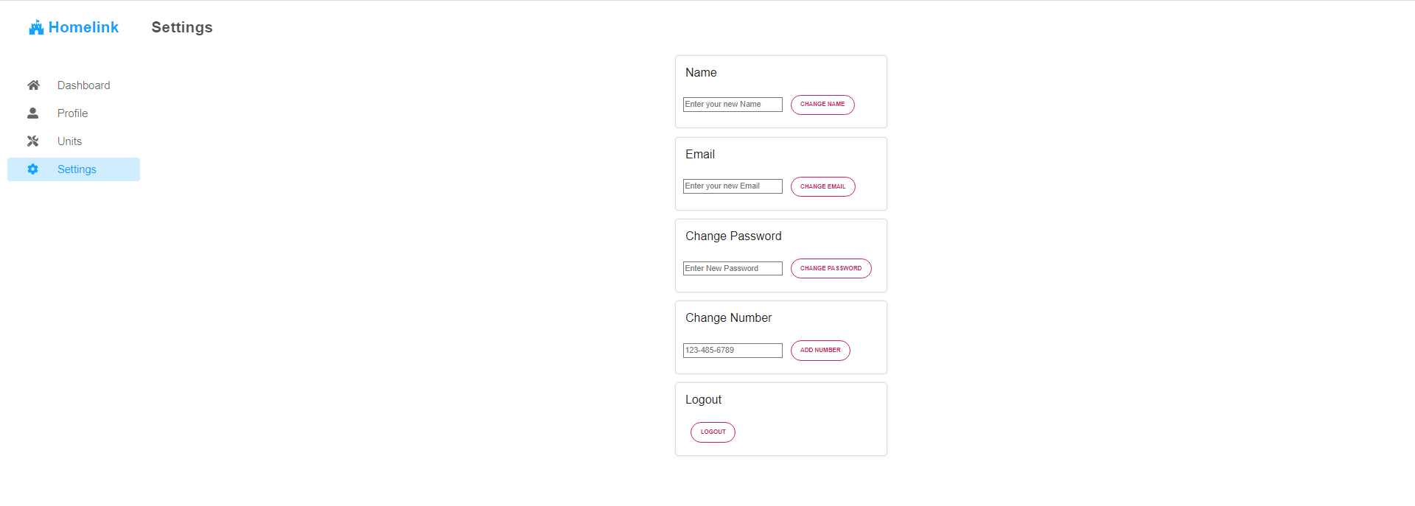Open Dashboard from the sidebar

83,85
